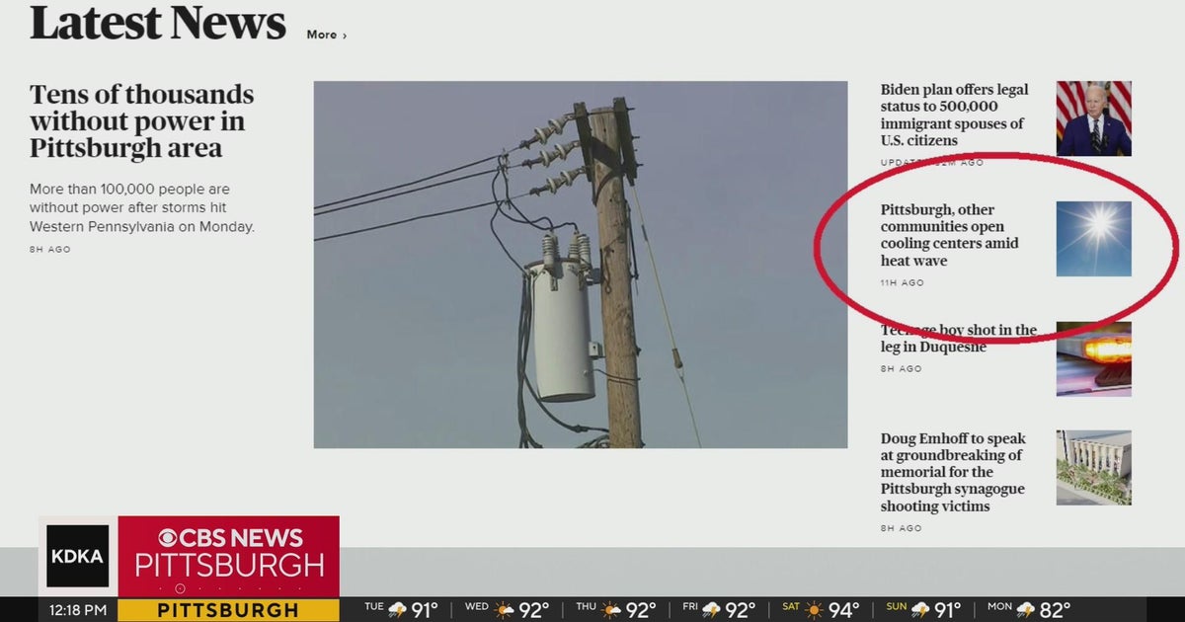Click the TUE 91° forecast text
This screenshot has height=622, width=1185.
coord(402,610)
